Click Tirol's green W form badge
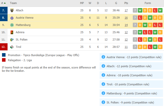The width and height of the screenshot is (164, 108). coord(155,47)
